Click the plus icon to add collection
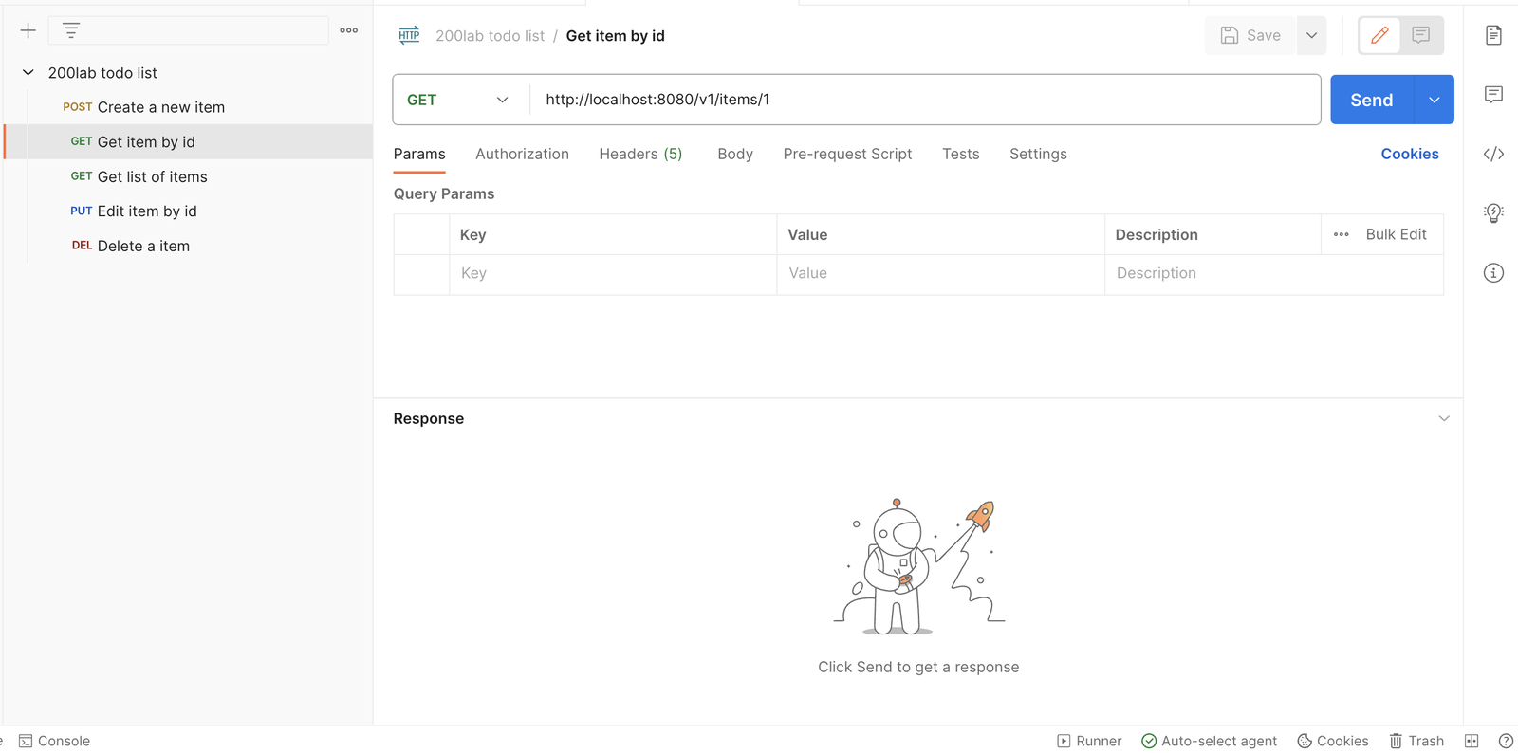 [x=28, y=30]
